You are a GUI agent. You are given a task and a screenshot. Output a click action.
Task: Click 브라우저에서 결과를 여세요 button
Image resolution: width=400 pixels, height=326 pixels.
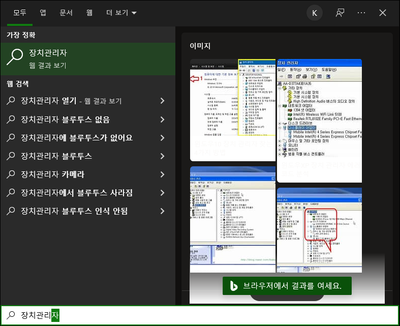click(x=287, y=286)
